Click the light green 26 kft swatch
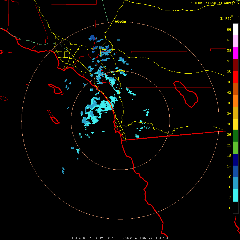Image resolution: width=240 pixels, height=240 pixels. 235,148
